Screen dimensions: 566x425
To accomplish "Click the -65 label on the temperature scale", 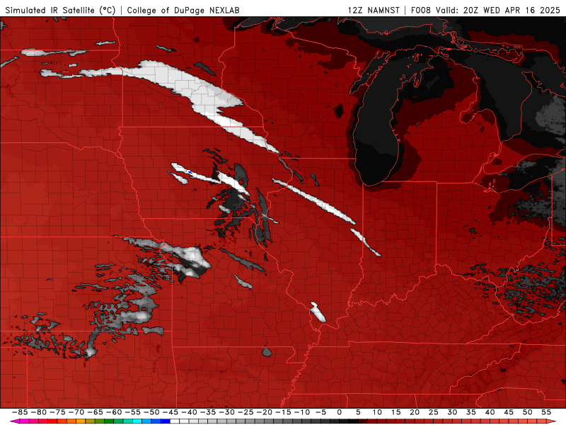I will coord(95,412).
